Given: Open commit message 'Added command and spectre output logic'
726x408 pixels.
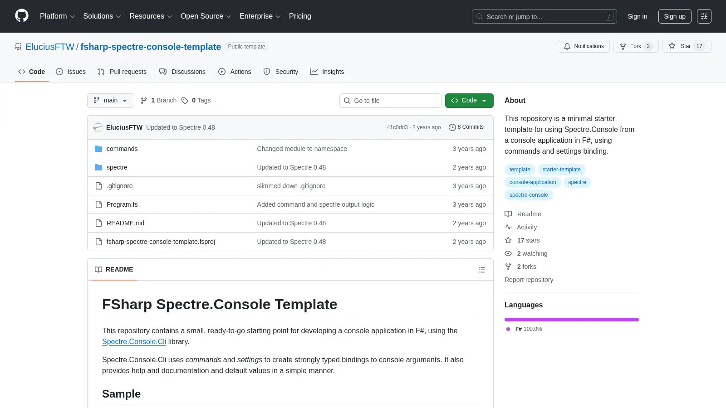Looking at the screenshot, I should [316, 204].
